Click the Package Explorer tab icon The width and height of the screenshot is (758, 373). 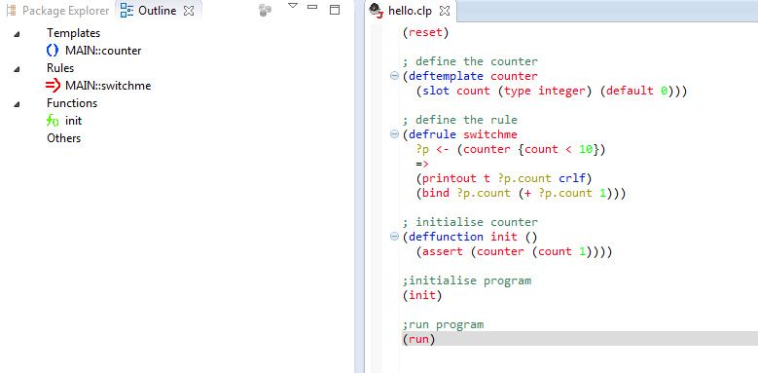pos(12,10)
